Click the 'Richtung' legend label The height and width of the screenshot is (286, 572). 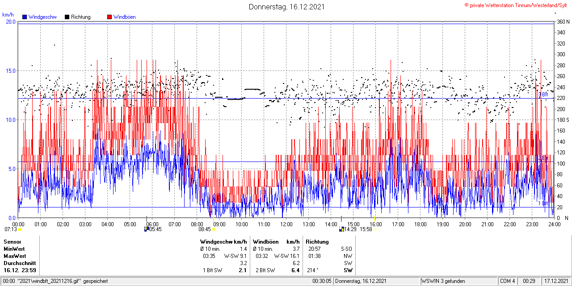point(81,17)
